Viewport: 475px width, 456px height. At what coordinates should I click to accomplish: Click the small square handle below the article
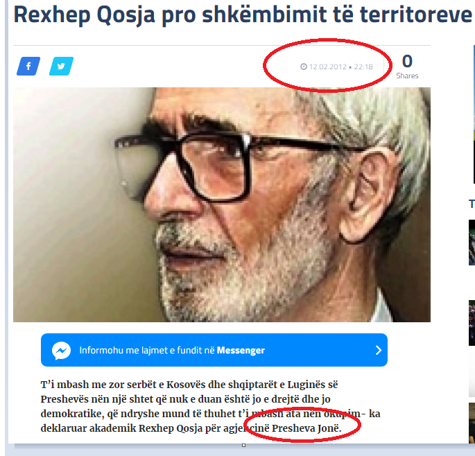(x=243, y=445)
